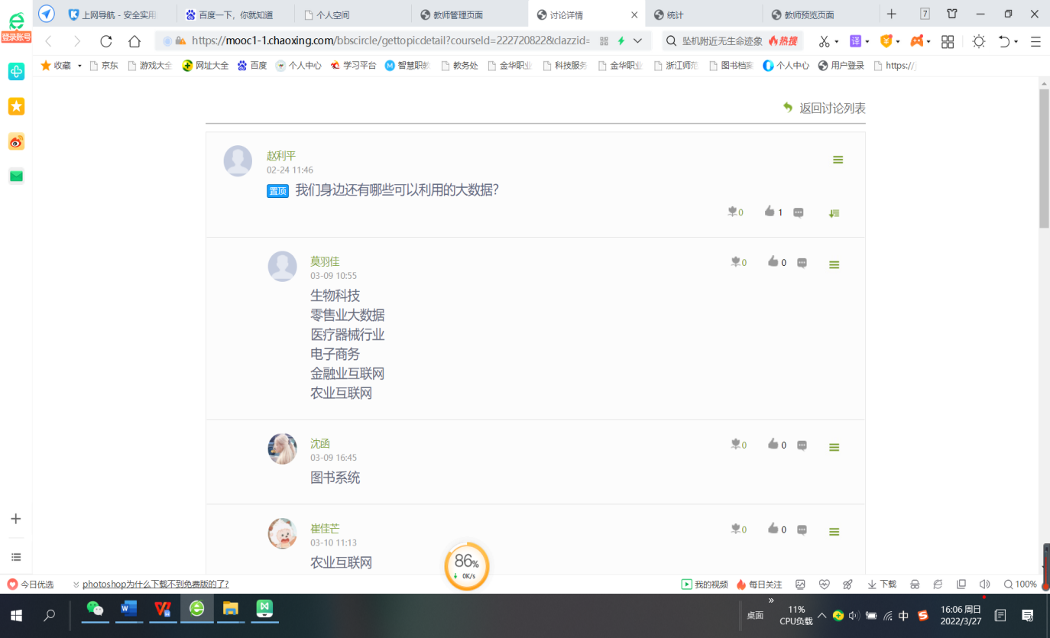Expand the address bar dropdown arrow
This screenshot has height=638, width=1050.
[637, 41]
